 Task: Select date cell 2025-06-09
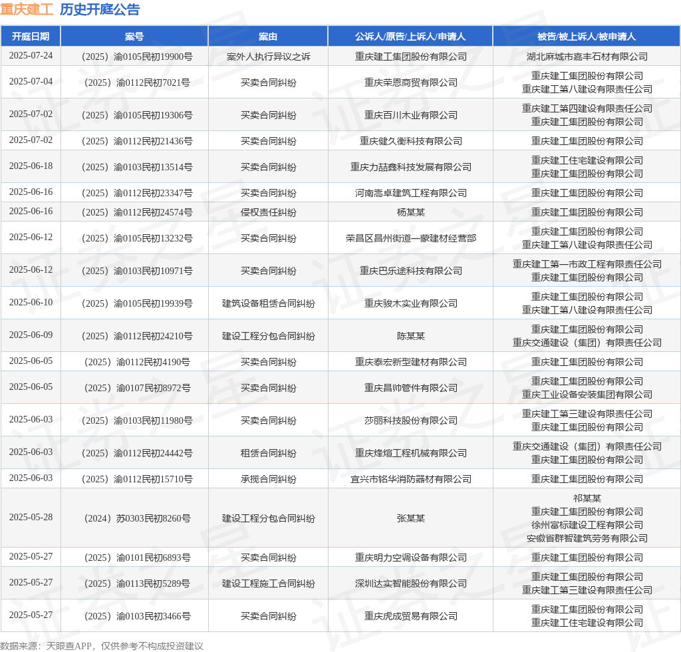tap(31, 335)
